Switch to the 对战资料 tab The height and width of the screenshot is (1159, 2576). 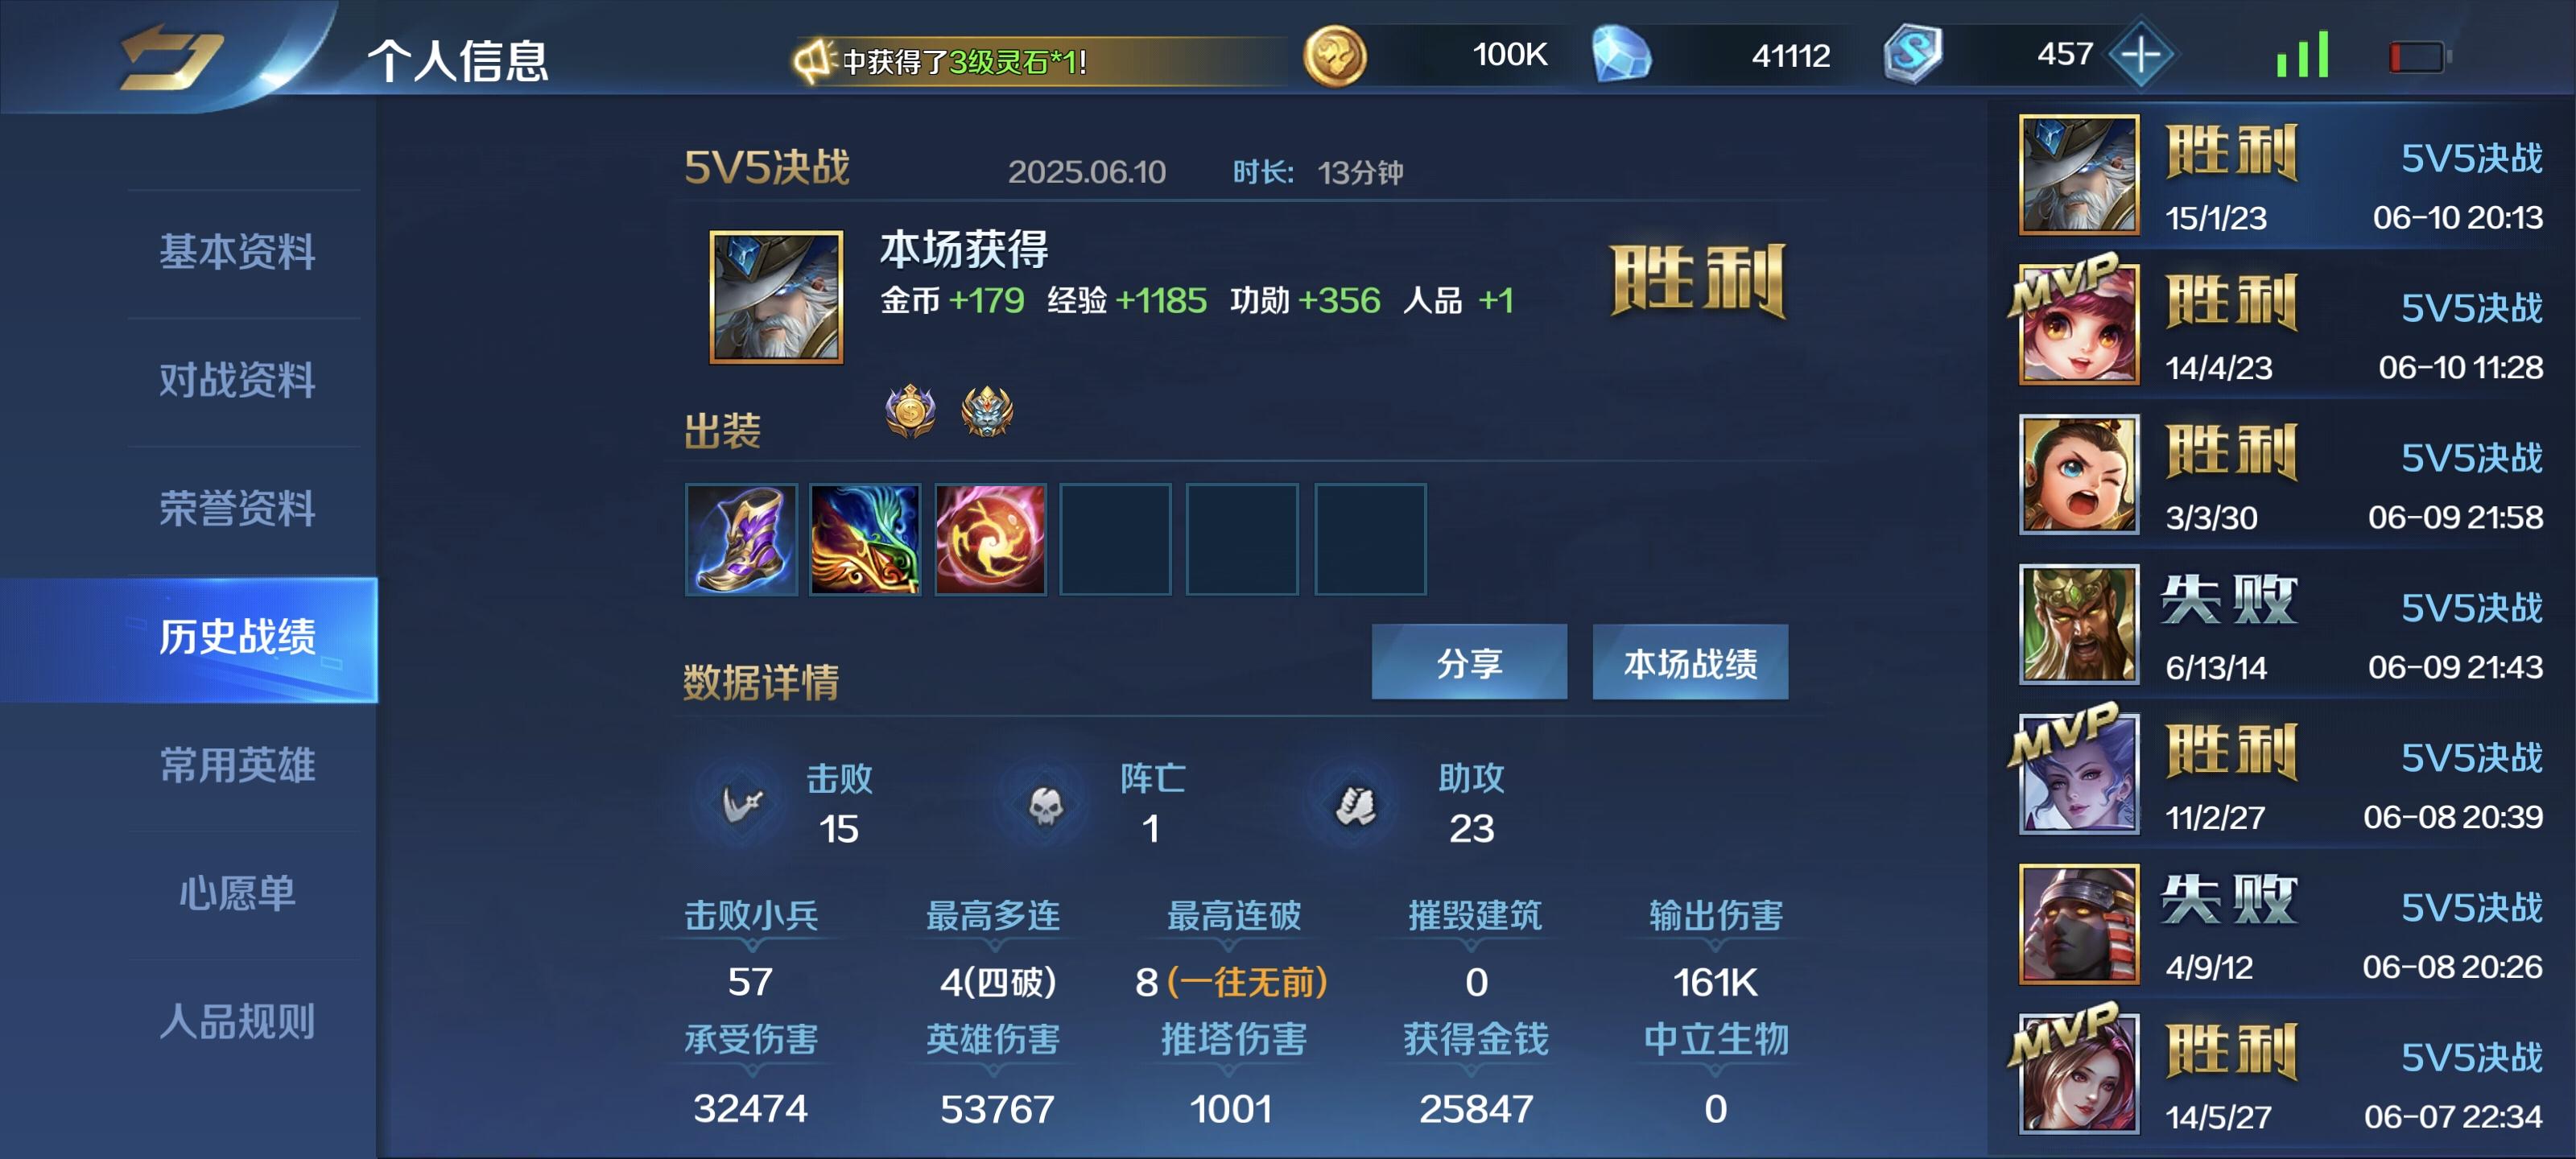pos(238,380)
